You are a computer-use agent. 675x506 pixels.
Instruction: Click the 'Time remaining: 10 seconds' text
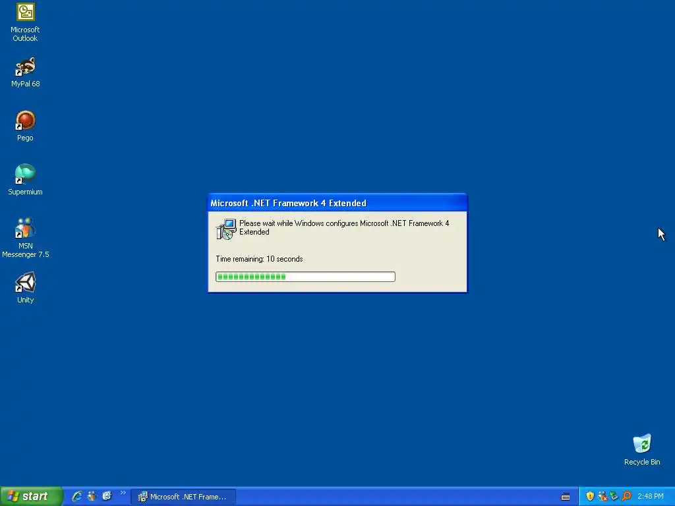click(x=259, y=259)
